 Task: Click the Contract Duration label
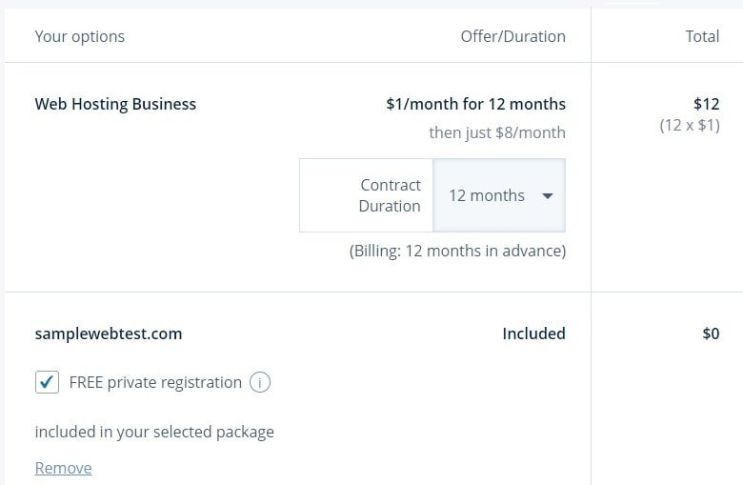tap(390, 195)
